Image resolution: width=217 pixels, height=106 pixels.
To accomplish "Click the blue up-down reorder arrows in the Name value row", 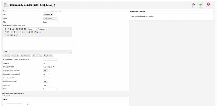I will point(28,104).
